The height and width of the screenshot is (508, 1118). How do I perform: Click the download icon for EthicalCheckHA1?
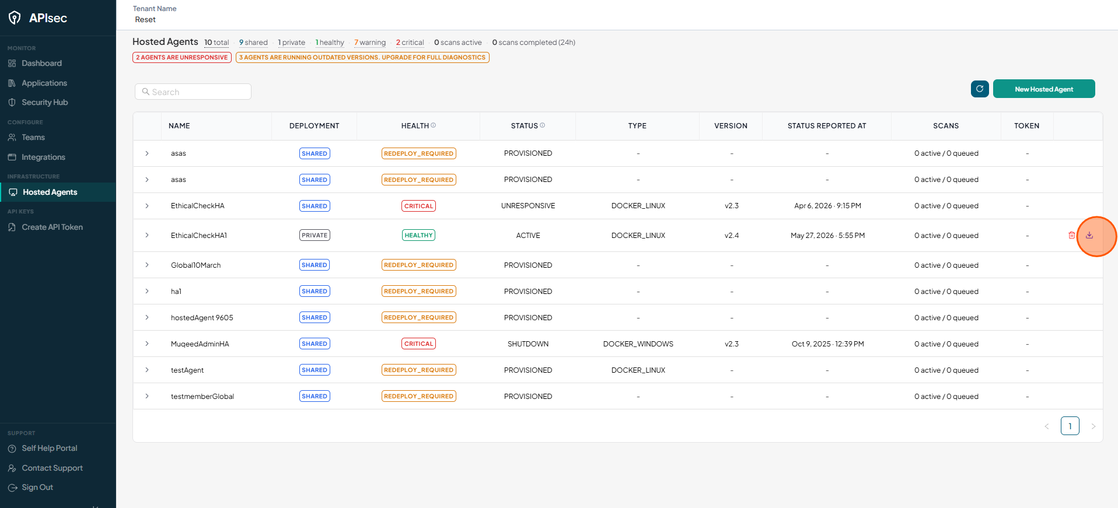[1089, 236]
